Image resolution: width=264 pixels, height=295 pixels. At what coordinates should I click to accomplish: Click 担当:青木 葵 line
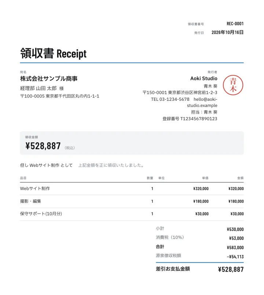click(x=204, y=112)
